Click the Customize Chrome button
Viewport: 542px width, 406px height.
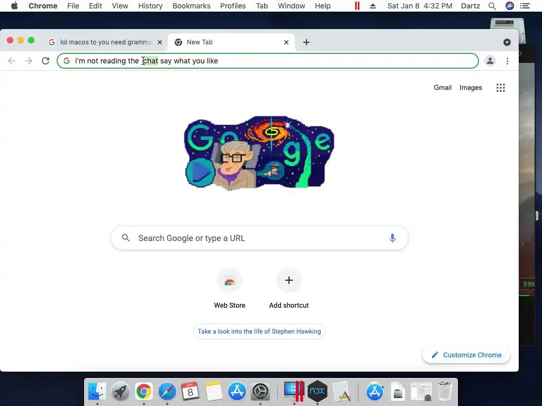tap(466, 355)
